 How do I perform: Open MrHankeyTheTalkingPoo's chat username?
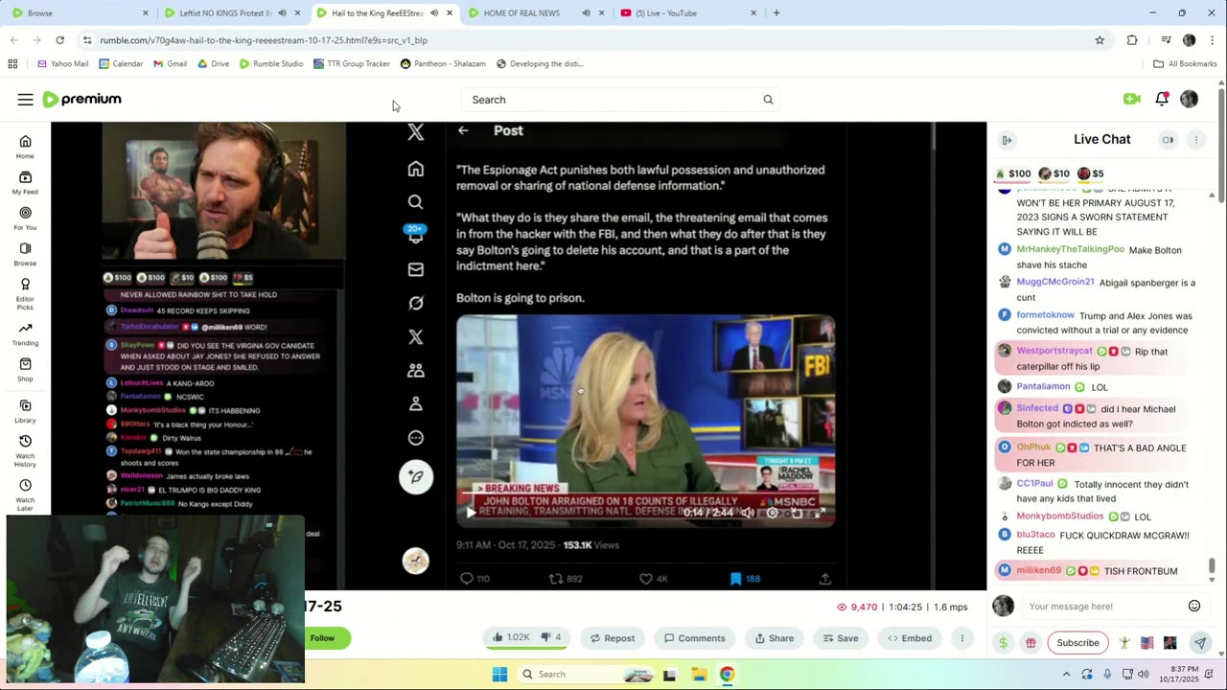tap(1070, 249)
